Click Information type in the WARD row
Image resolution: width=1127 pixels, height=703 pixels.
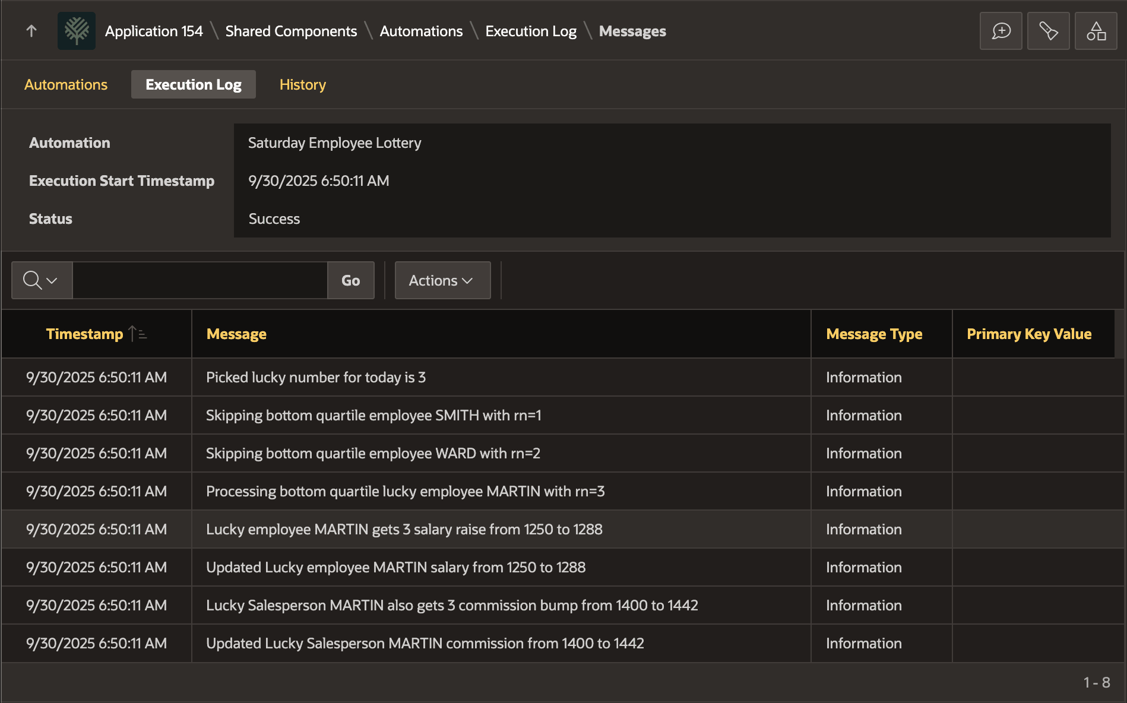864,453
